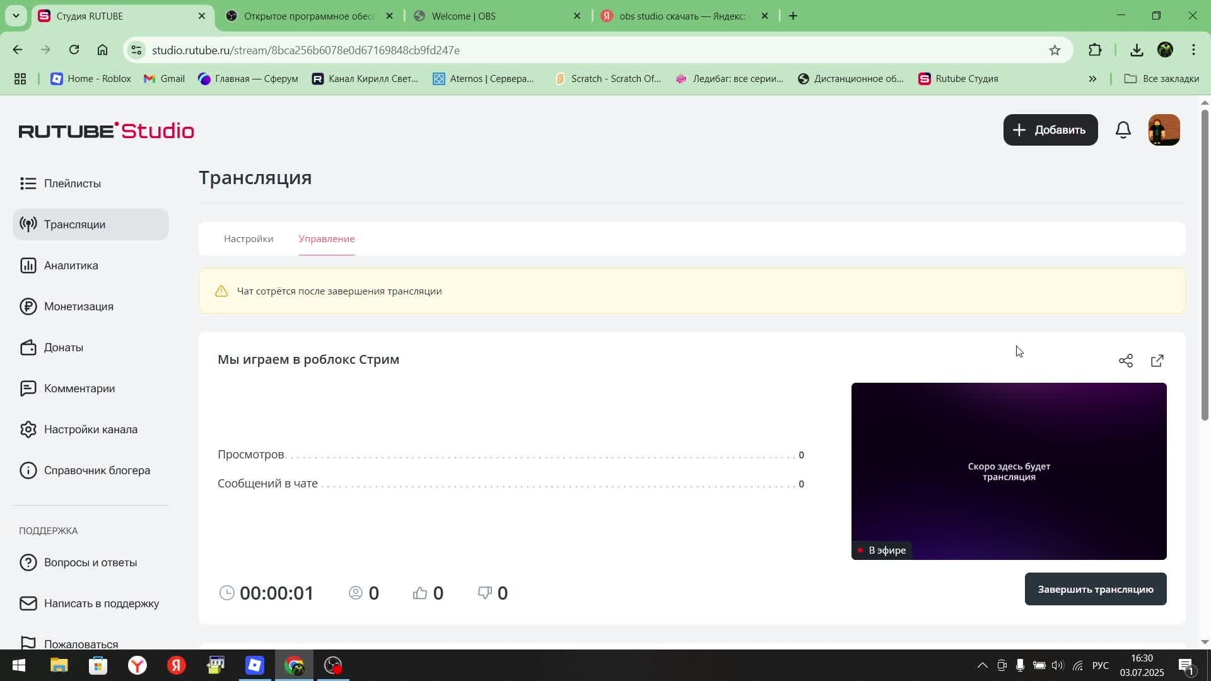The height and width of the screenshot is (681, 1211).
Task: Open OBS Studio from taskbar
Action: (333, 666)
